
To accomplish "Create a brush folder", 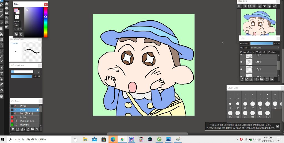I will click(x=32, y=129).
